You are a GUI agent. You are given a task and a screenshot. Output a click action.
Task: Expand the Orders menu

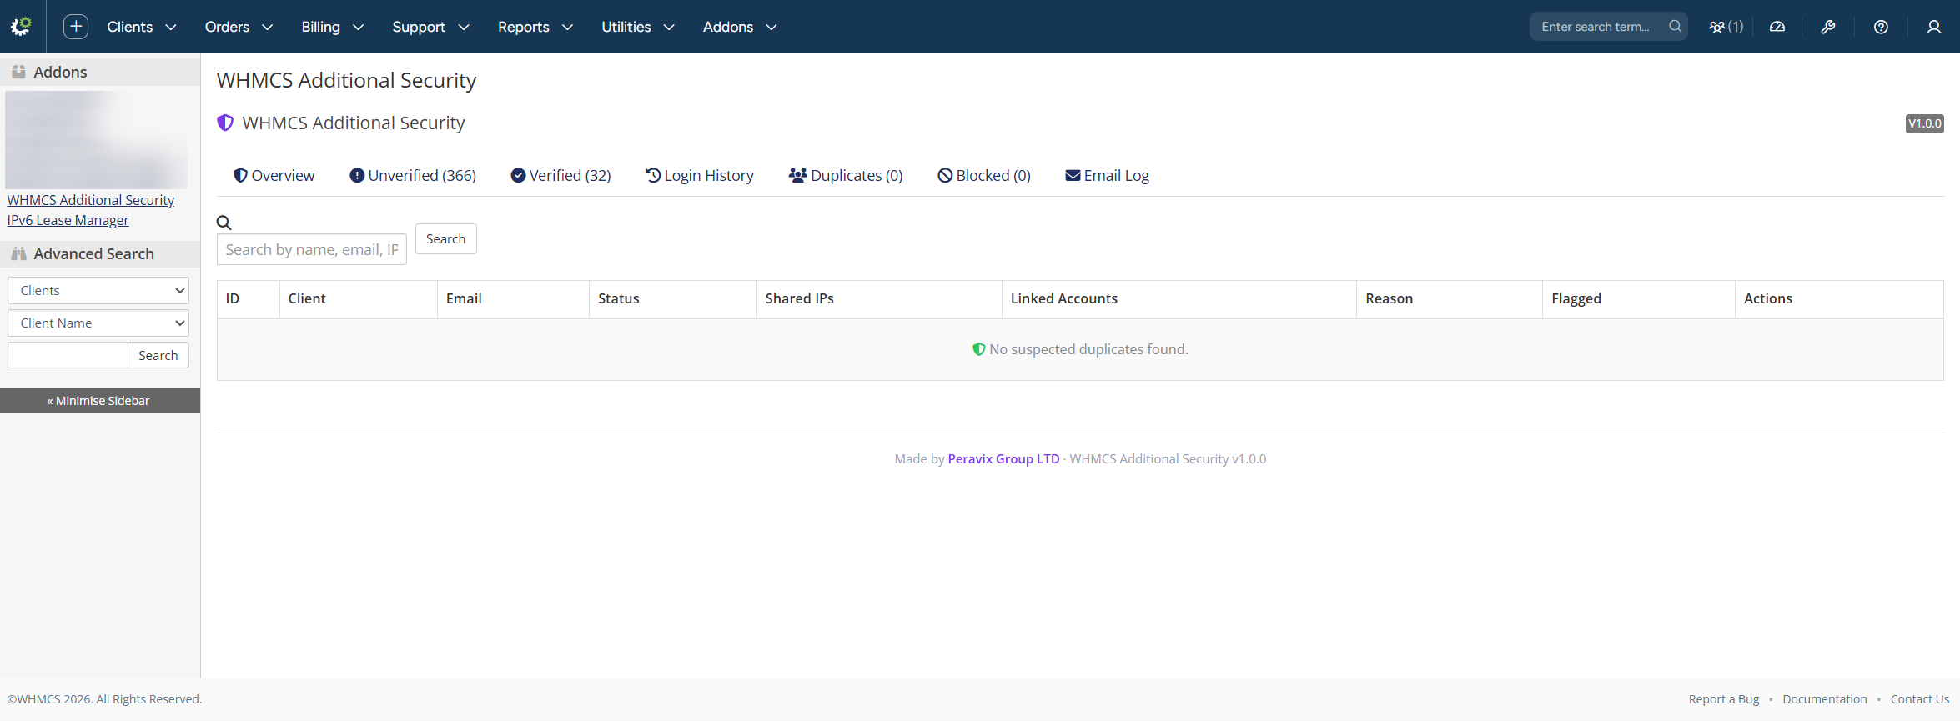pyautogui.click(x=239, y=27)
